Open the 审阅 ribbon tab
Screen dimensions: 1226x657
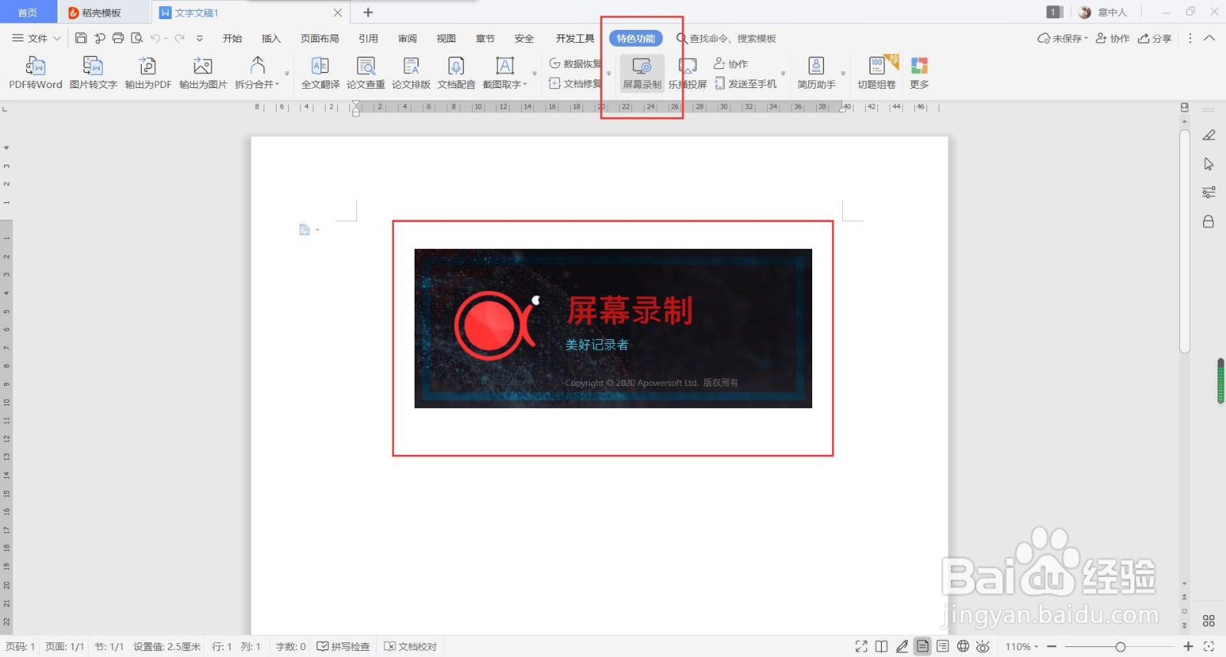(408, 38)
